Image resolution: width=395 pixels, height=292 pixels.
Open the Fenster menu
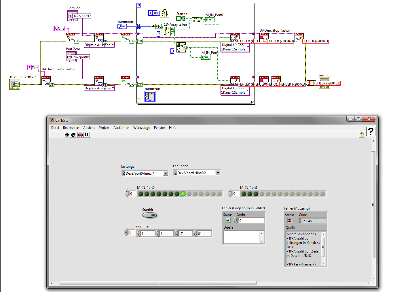(159, 128)
